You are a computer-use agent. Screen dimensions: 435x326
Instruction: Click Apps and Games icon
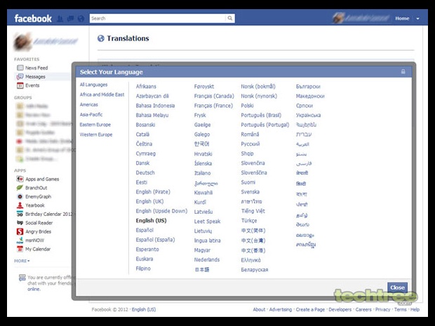pos(20,179)
